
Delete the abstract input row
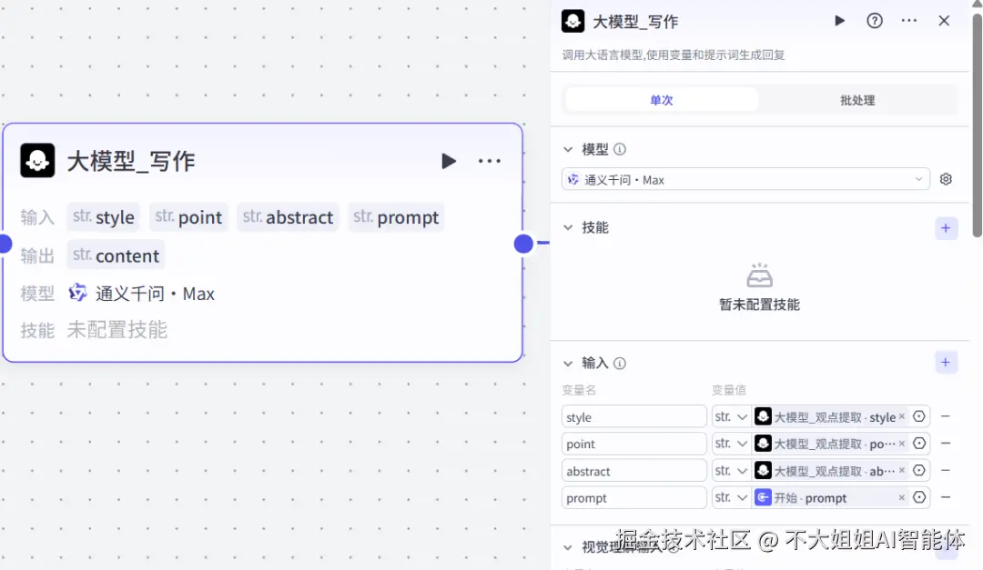tap(946, 470)
